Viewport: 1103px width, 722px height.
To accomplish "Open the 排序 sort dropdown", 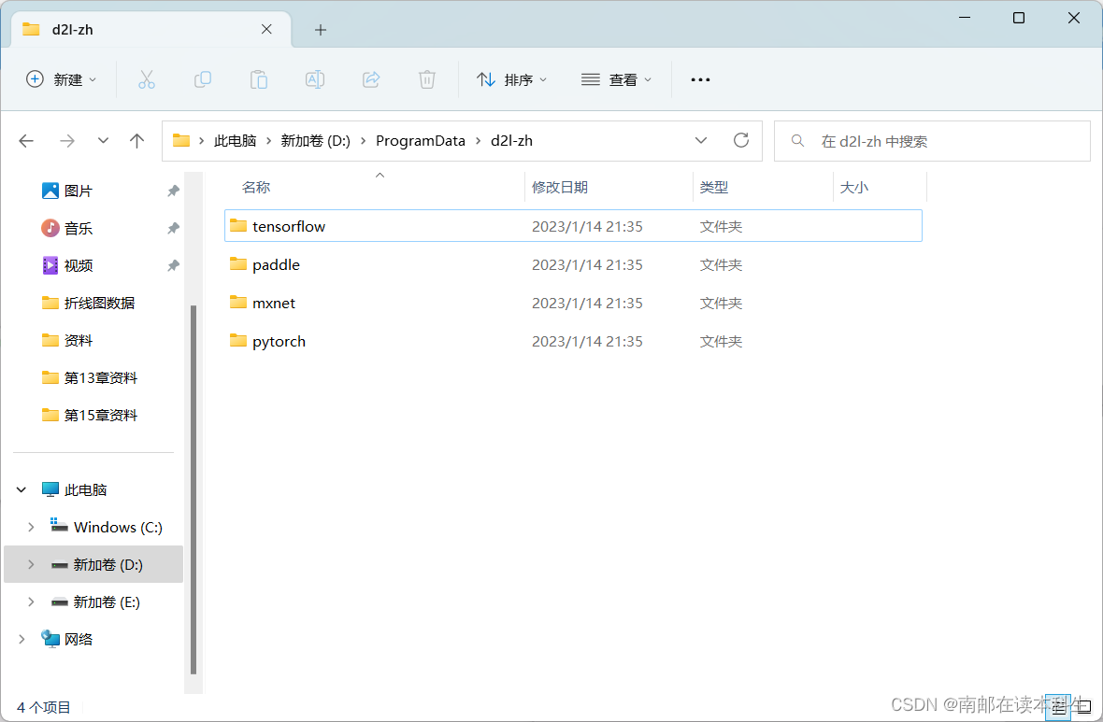I will coord(512,79).
